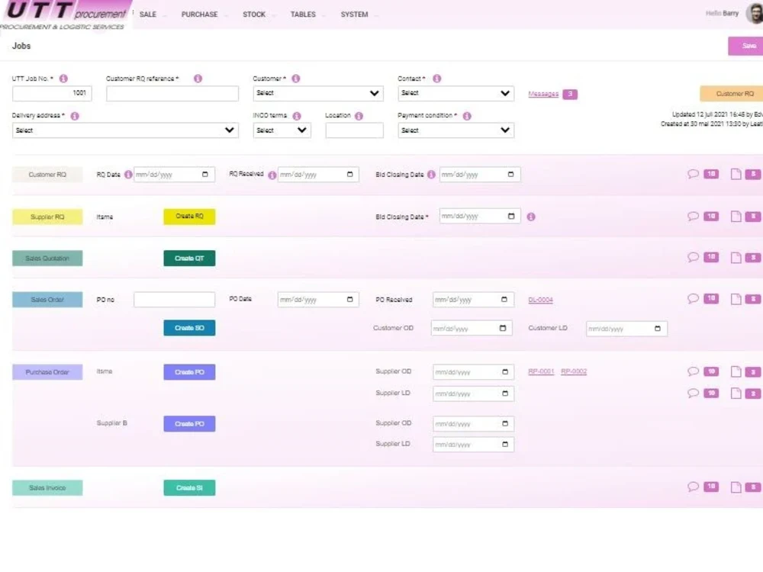Click into the UTT Job No. field
Image resolution: width=763 pixels, height=572 pixels.
52,93
